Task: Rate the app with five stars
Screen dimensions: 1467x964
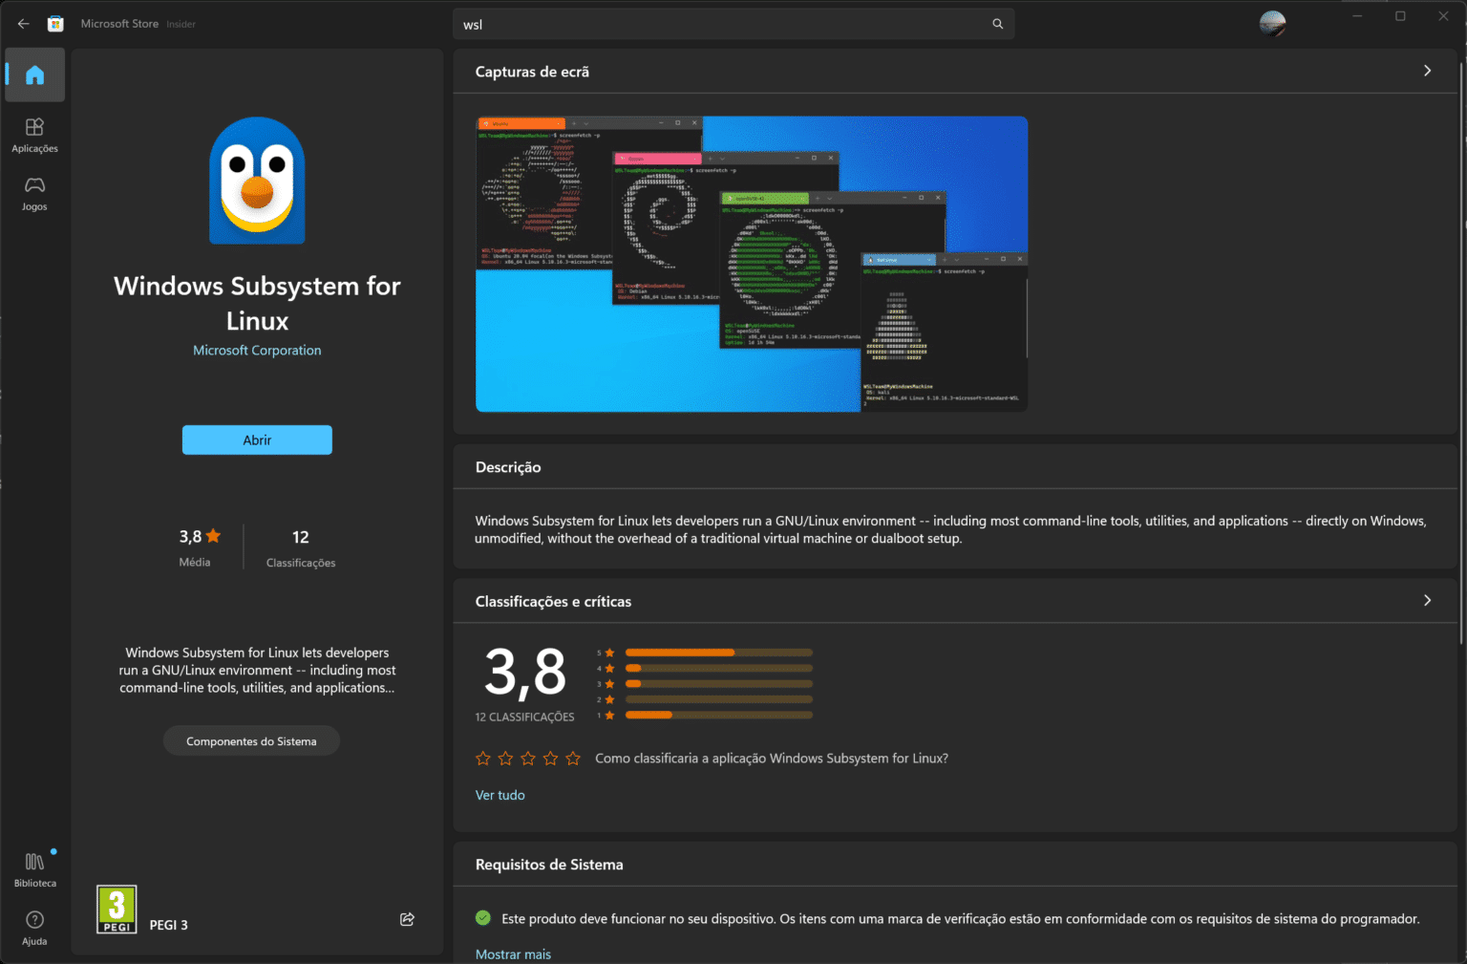Action: 572,758
